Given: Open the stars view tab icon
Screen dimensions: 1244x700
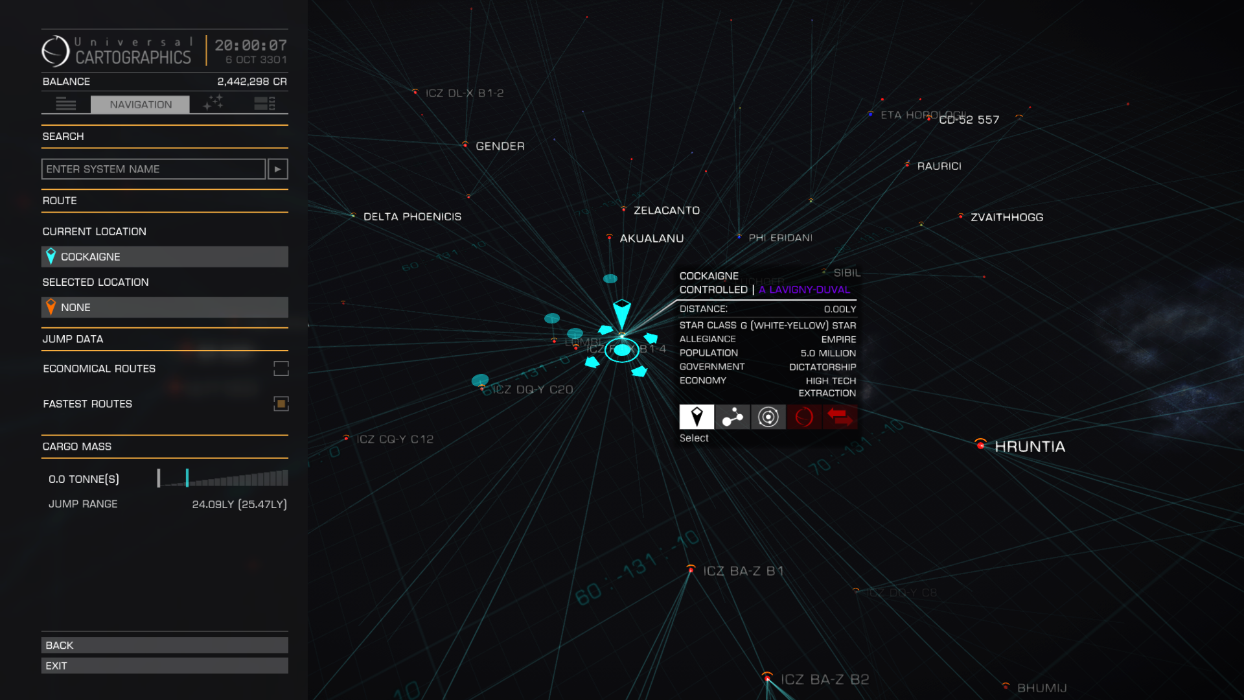Looking at the screenshot, I should [213, 103].
